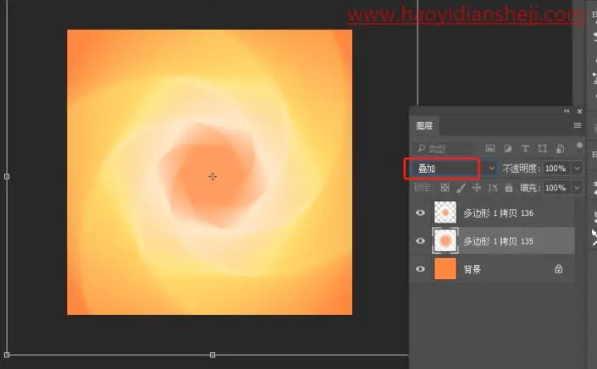This screenshot has height=369, width=597.
Task: Click the bottom-left corner transform handle
Action: tap(7, 355)
